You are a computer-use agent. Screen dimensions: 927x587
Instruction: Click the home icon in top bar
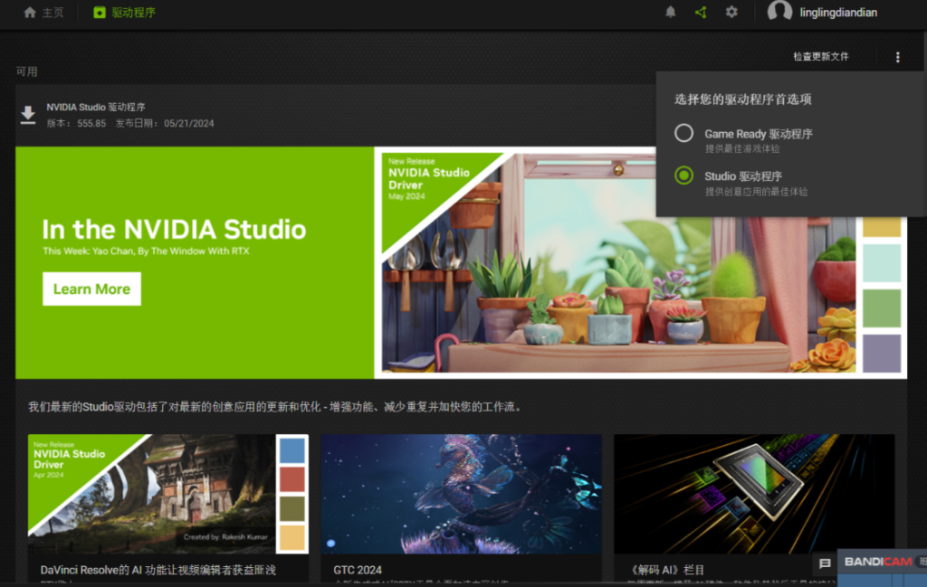(30, 13)
